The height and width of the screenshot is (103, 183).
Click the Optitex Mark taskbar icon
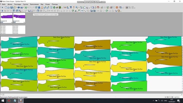(21, 100)
